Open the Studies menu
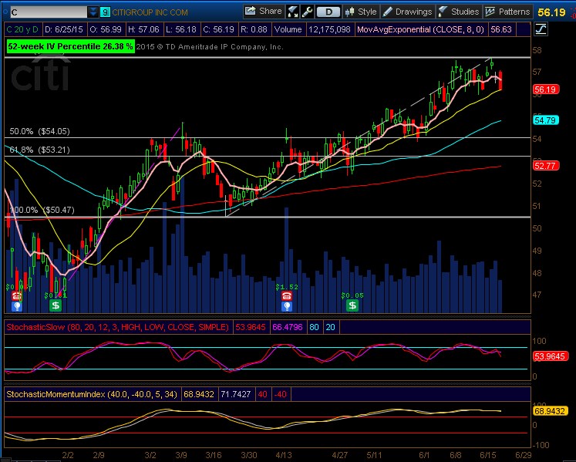 coord(459,12)
